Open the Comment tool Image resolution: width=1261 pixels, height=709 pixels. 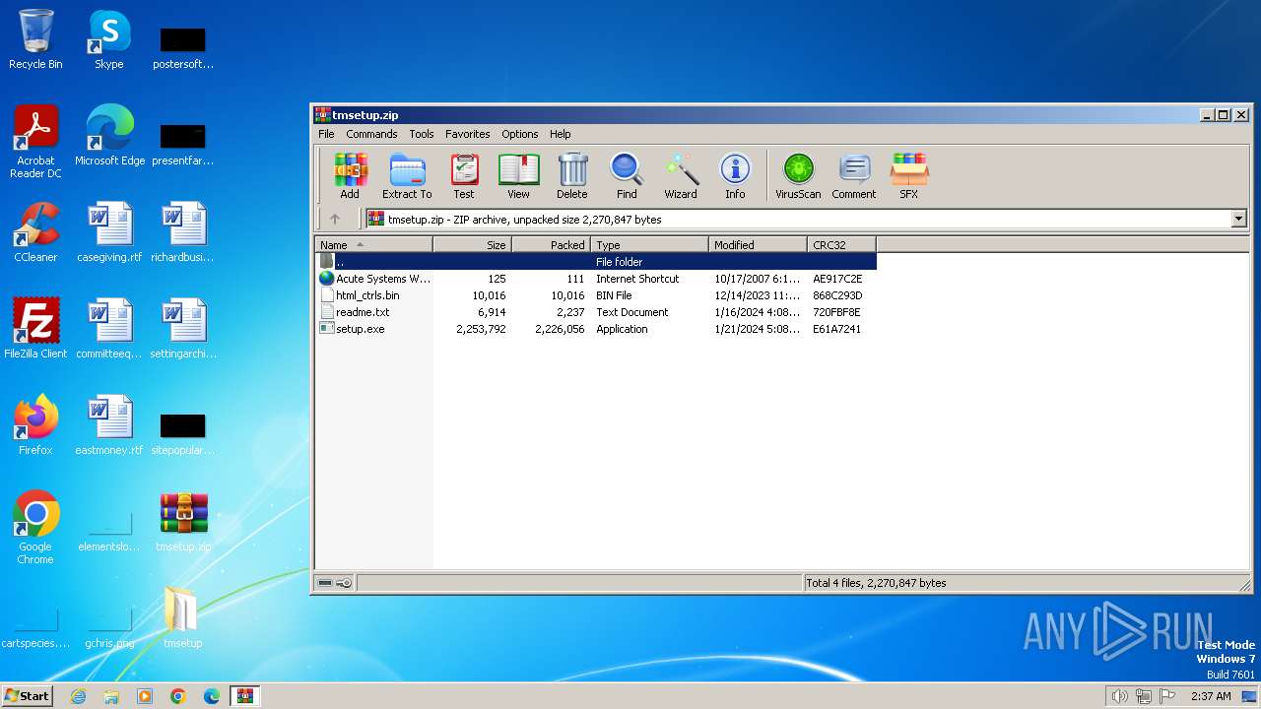853,176
